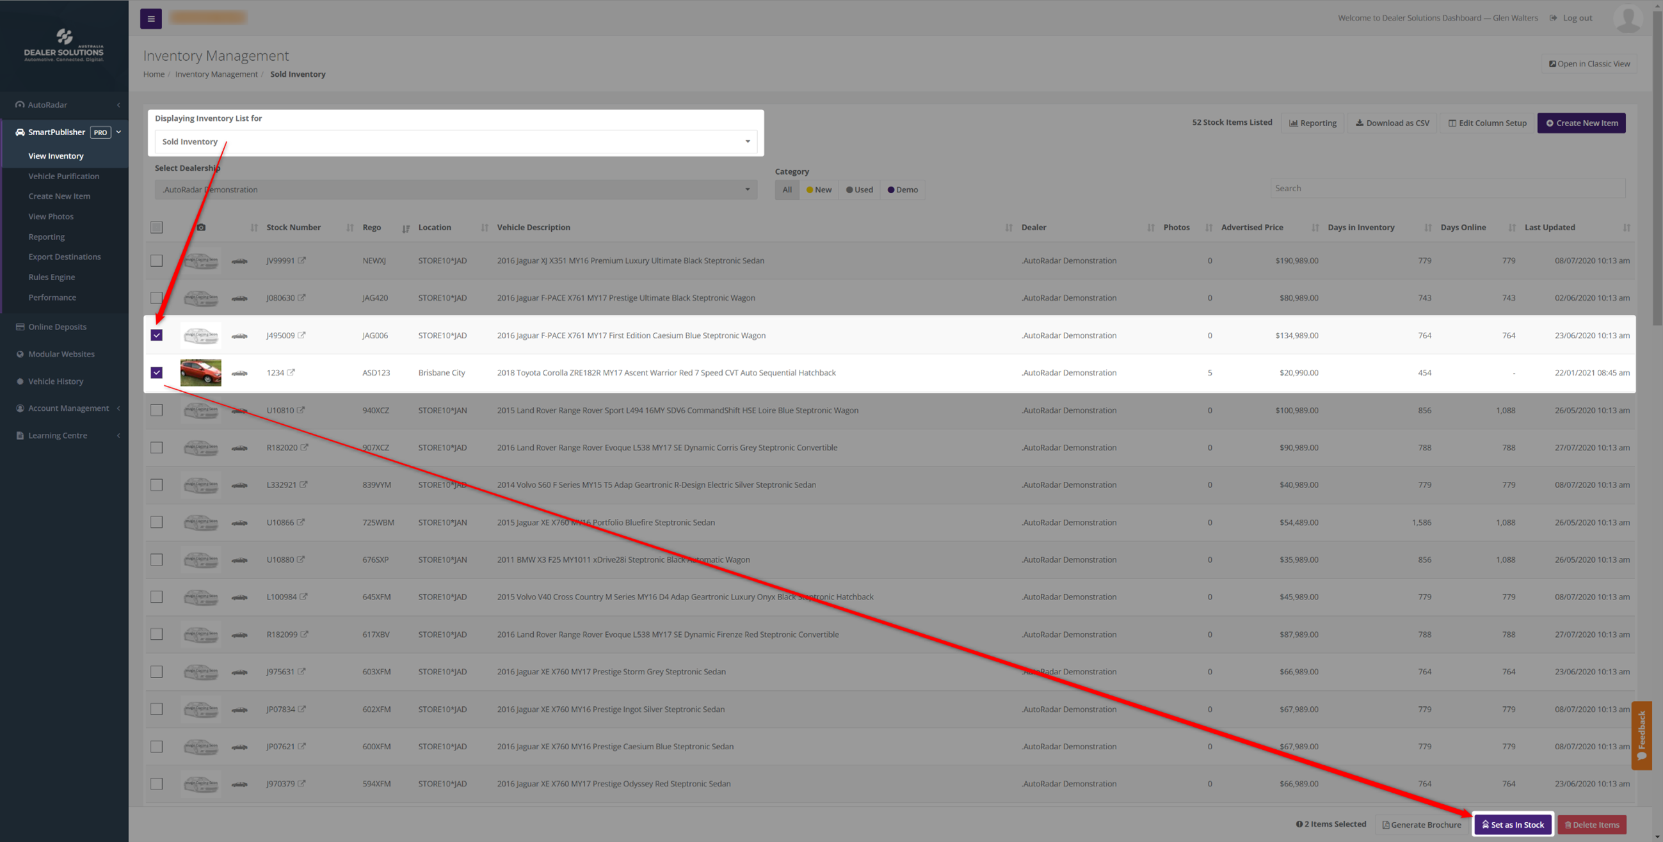The width and height of the screenshot is (1663, 842).
Task: Collapse the SmartPublisher PRO sidebar section
Action: [x=65, y=132]
